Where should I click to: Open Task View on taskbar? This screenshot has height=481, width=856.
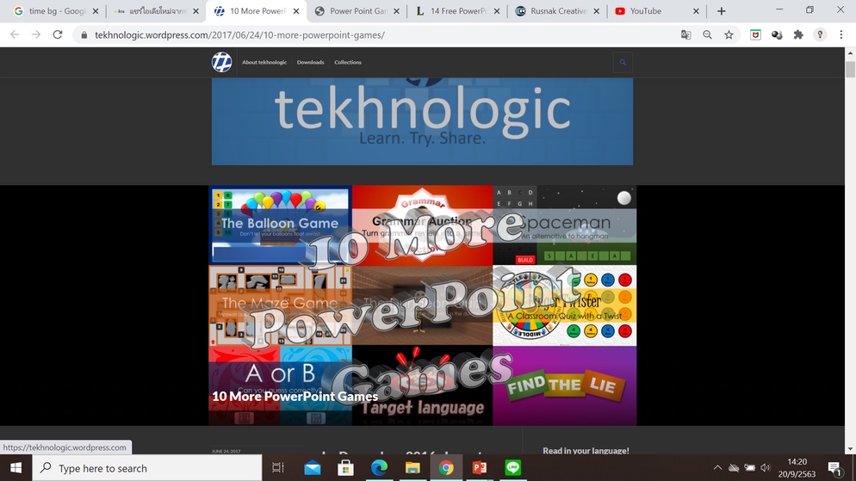tap(278, 467)
